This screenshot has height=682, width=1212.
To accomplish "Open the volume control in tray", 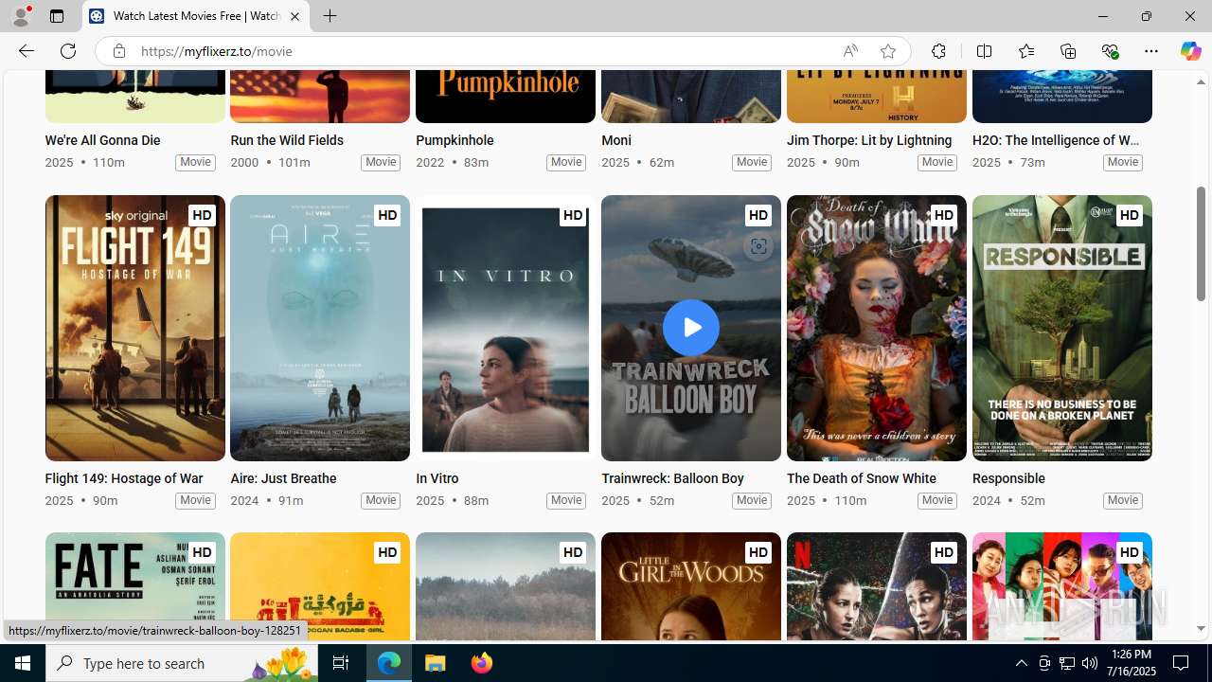I will coord(1090,663).
